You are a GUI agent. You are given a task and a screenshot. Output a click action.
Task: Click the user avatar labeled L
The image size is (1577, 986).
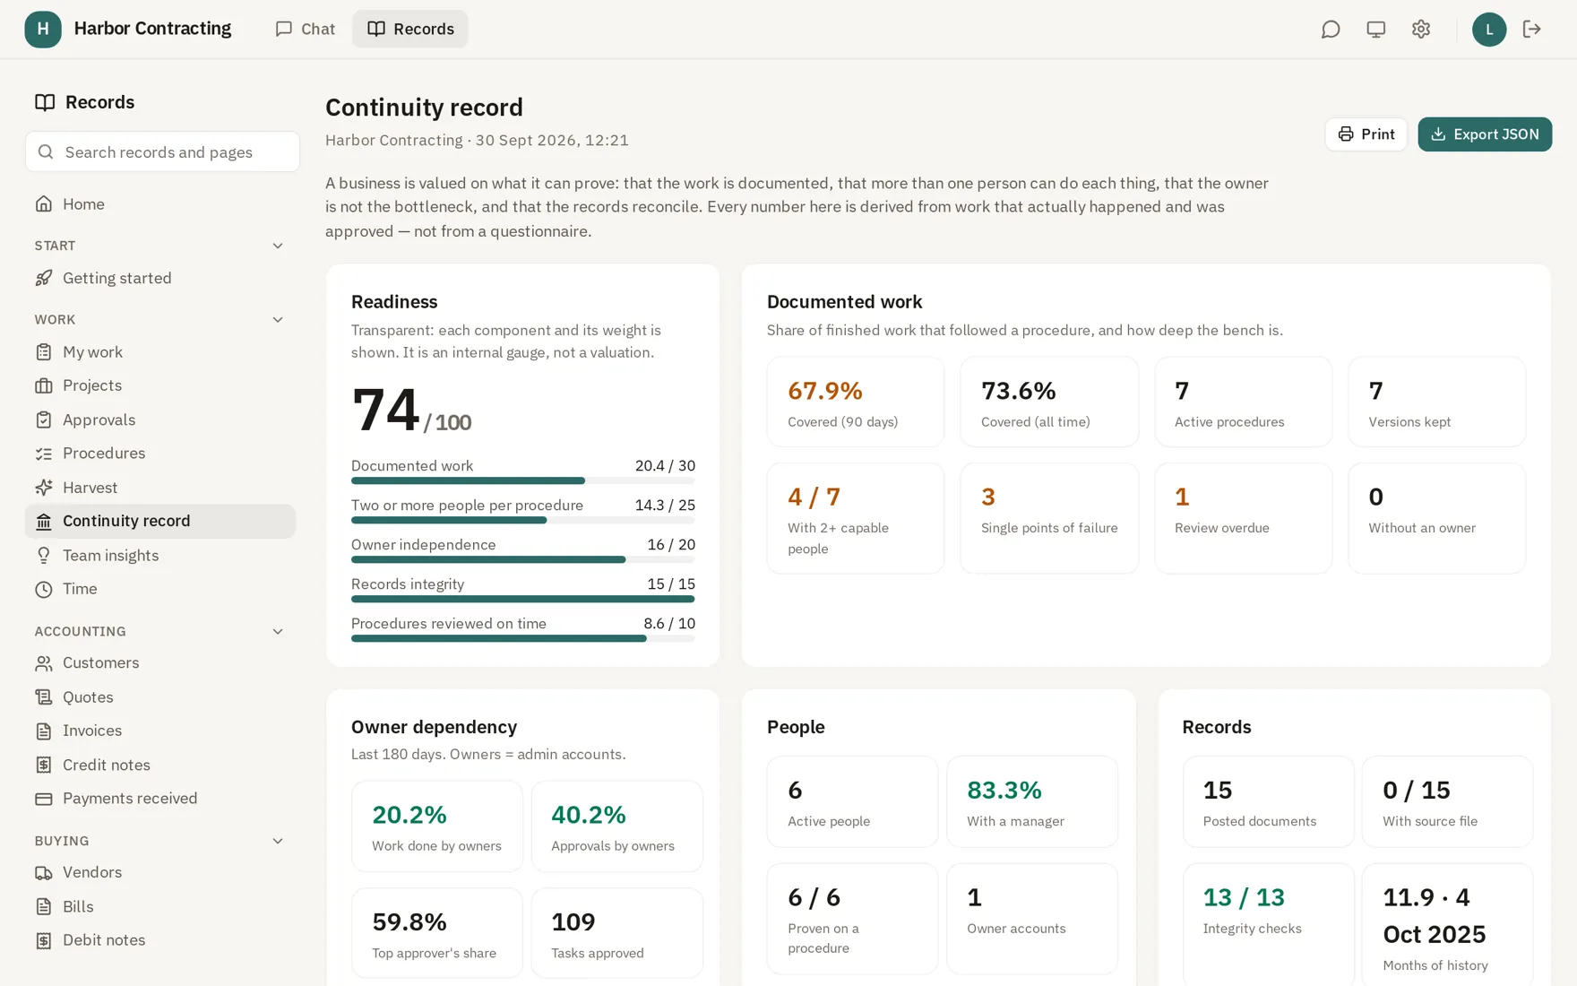point(1488,30)
